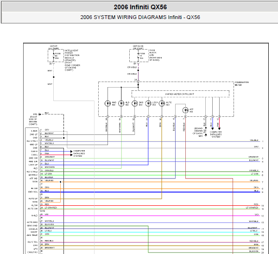Click right-side 'GRY' wire label
This screenshot has height=254, width=278.
256,147
